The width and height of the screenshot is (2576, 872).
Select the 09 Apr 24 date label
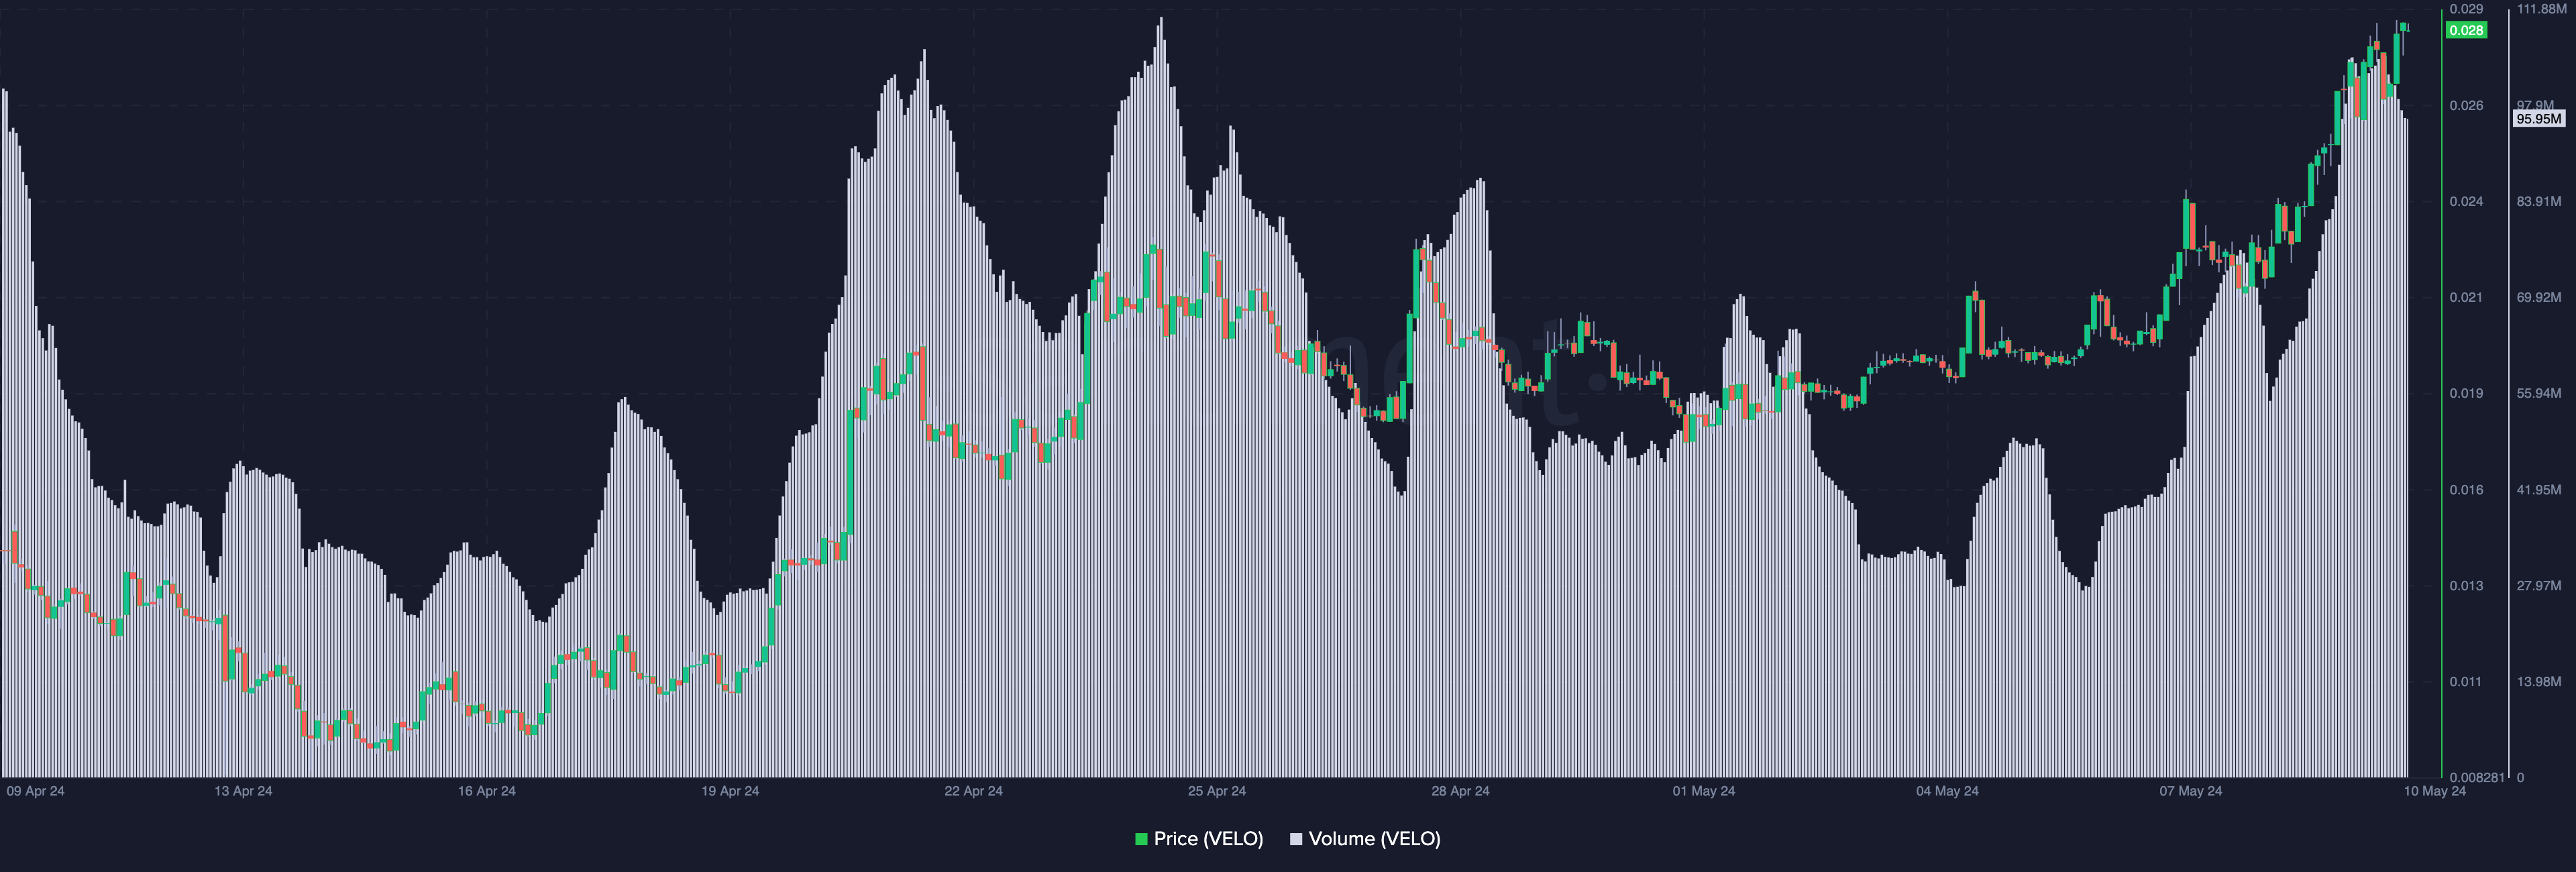pyautogui.click(x=35, y=791)
